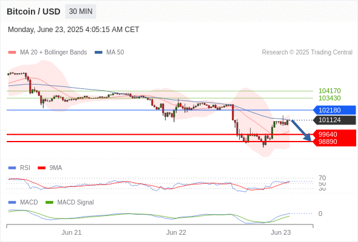Click the 'Jun 21' date axis label
The height and width of the screenshot is (242, 358).
pyautogui.click(x=72, y=232)
